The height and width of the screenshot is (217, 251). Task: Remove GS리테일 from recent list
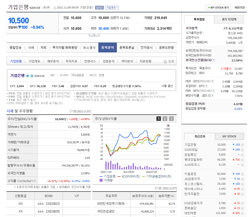click(x=242, y=150)
